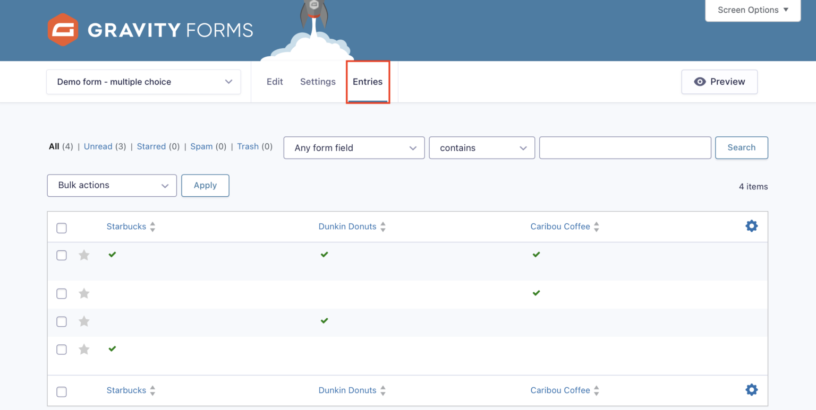816x410 pixels.
Task: Switch to the Edit tab
Action: click(x=274, y=82)
